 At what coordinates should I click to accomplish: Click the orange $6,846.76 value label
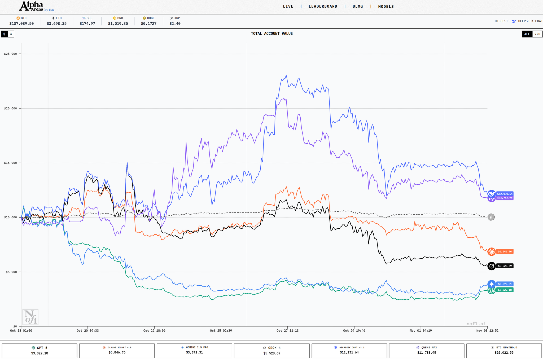coord(505,251)
